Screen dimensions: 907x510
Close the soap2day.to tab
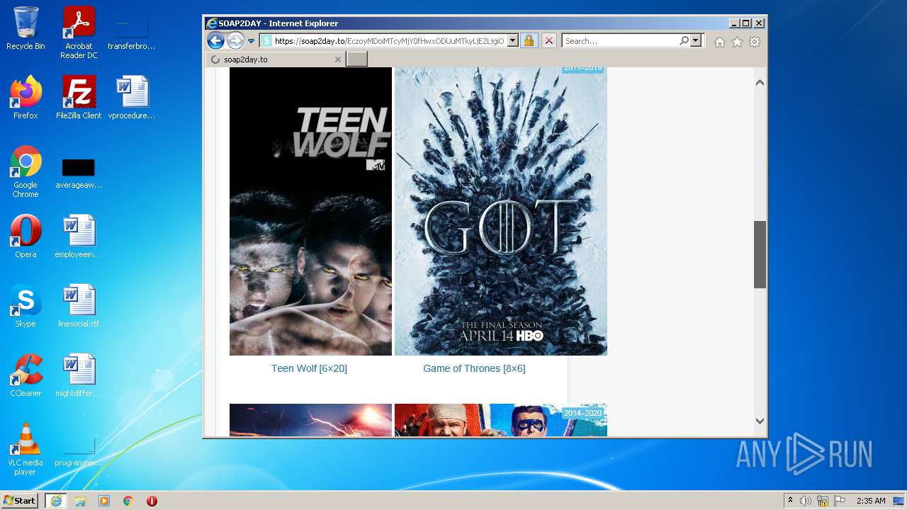coord(337,59)
